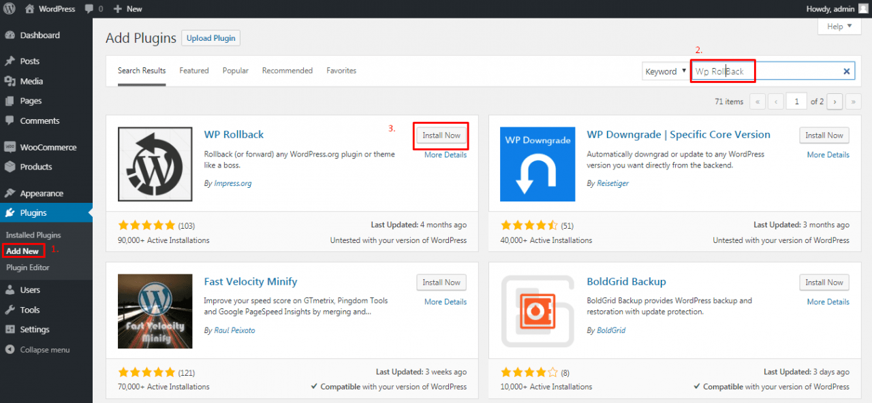This screenshot has width=872, height=403.
Task: Click the WordPress logo in admin bar
Action: (10, 9)
